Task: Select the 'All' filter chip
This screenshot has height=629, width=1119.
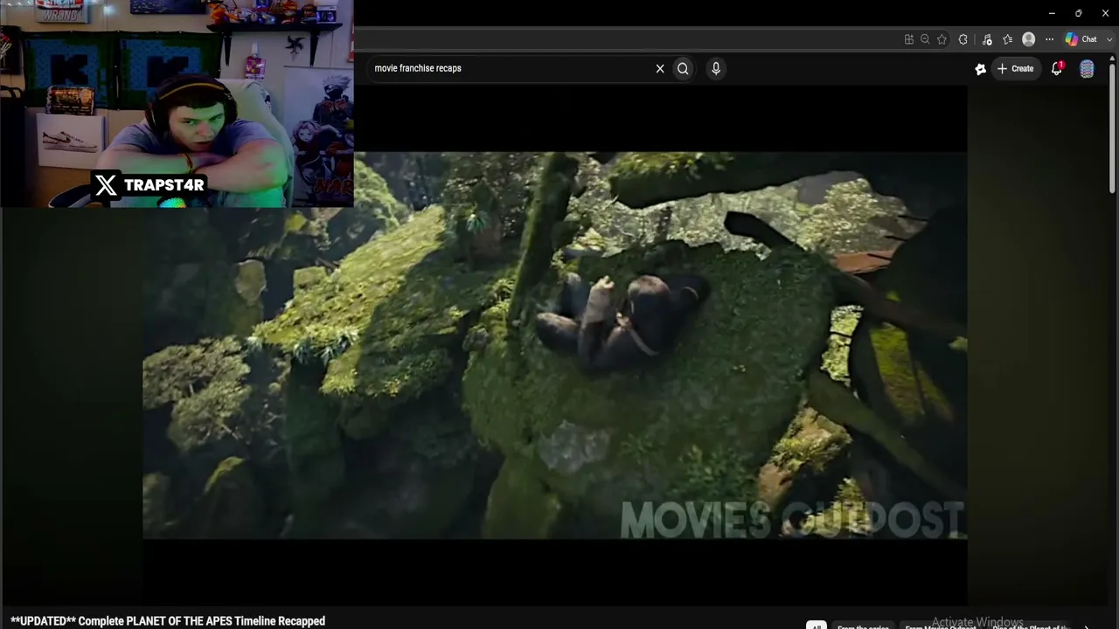Action: pos(816,626)
